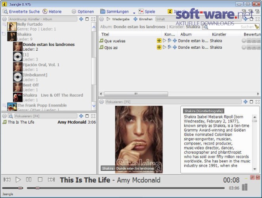Screen dimensions: 262x198
Task: Start playback with the play button
Action: pos(18,180)
